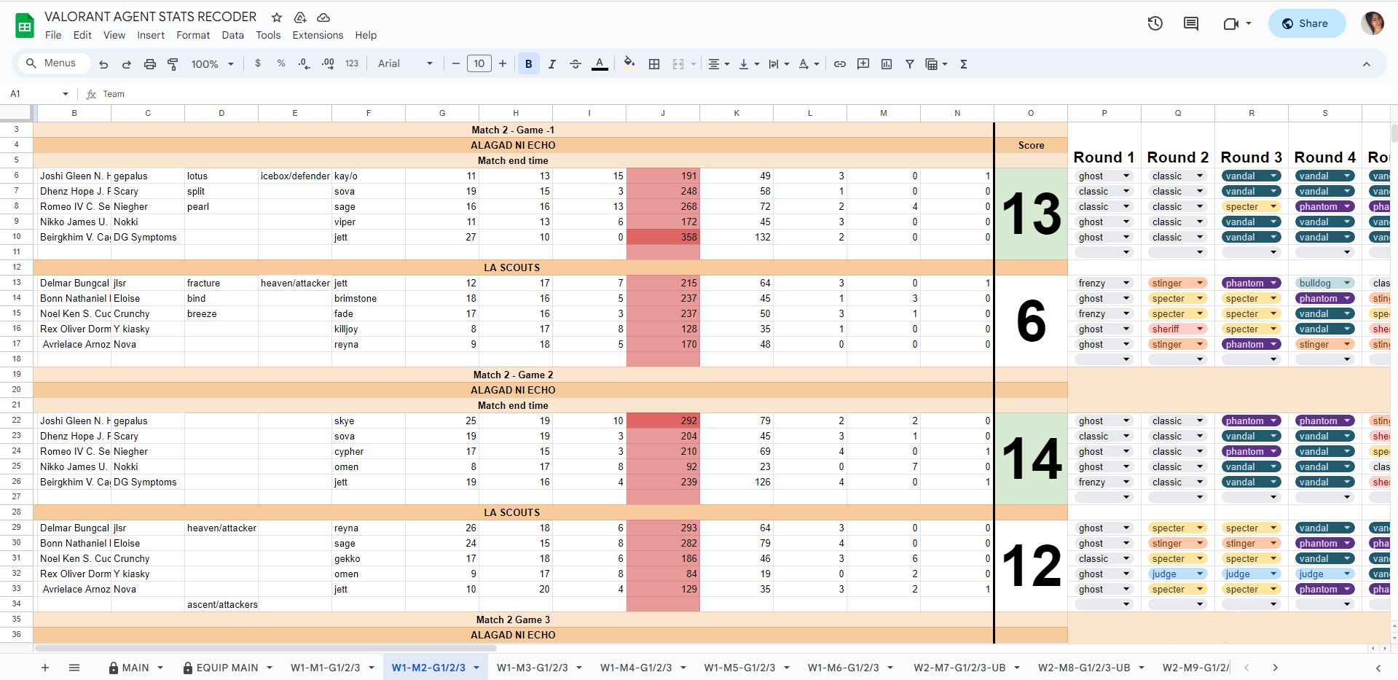Hide the menus with the collapse chevron
1398x680 pixels.
coord(1367,64)
